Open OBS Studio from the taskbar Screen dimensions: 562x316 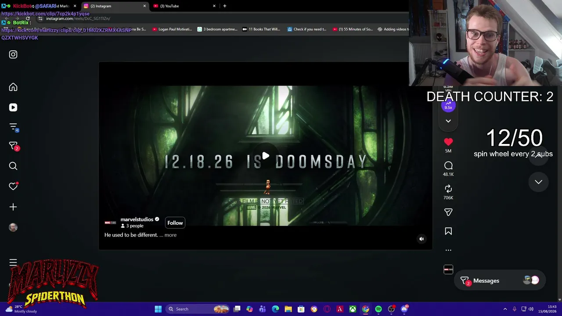tap(391, 309)
